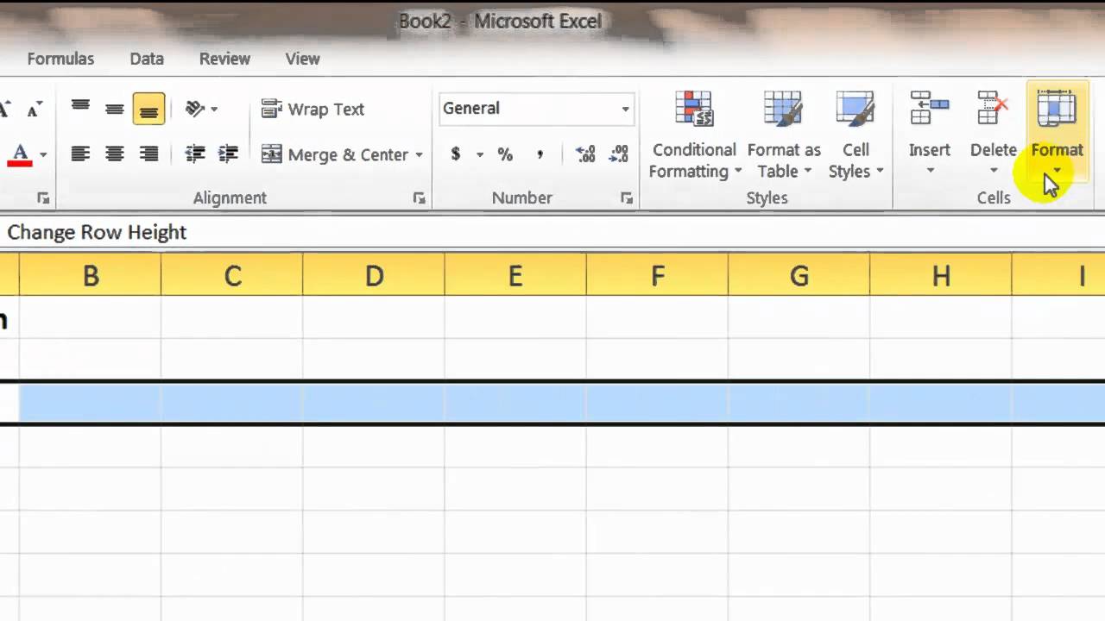This screenshot has width=1105, height=621.
Task: Switch to the View tab
Action: (x=302, y=59)
